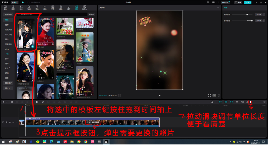Screen dimensions: 268x151
Task: Zoom in timeline with plus icon
Action: click(x=264, y=102)
